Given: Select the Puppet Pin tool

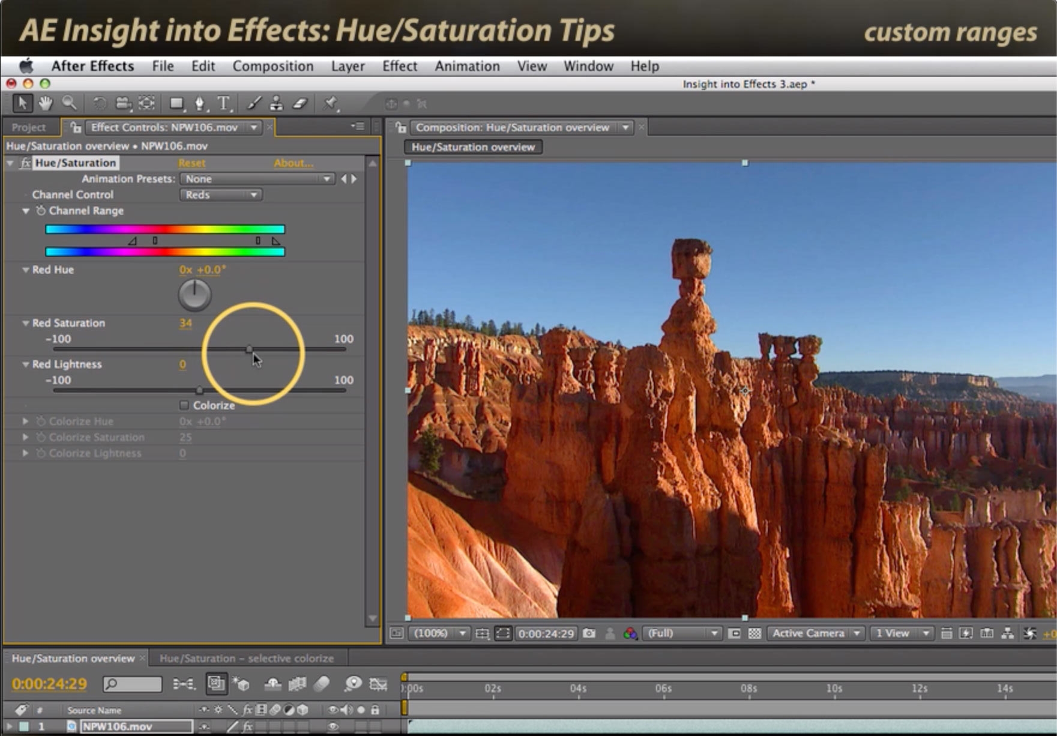Looking at the screenshot, I should click(330, 104).
